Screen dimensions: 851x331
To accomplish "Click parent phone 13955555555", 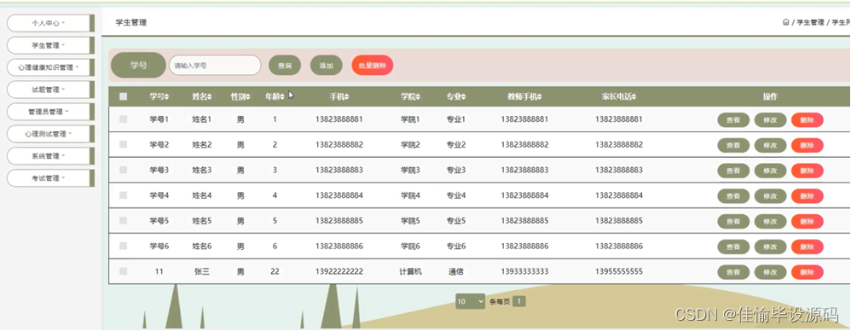I will click(x=619, y=271).
